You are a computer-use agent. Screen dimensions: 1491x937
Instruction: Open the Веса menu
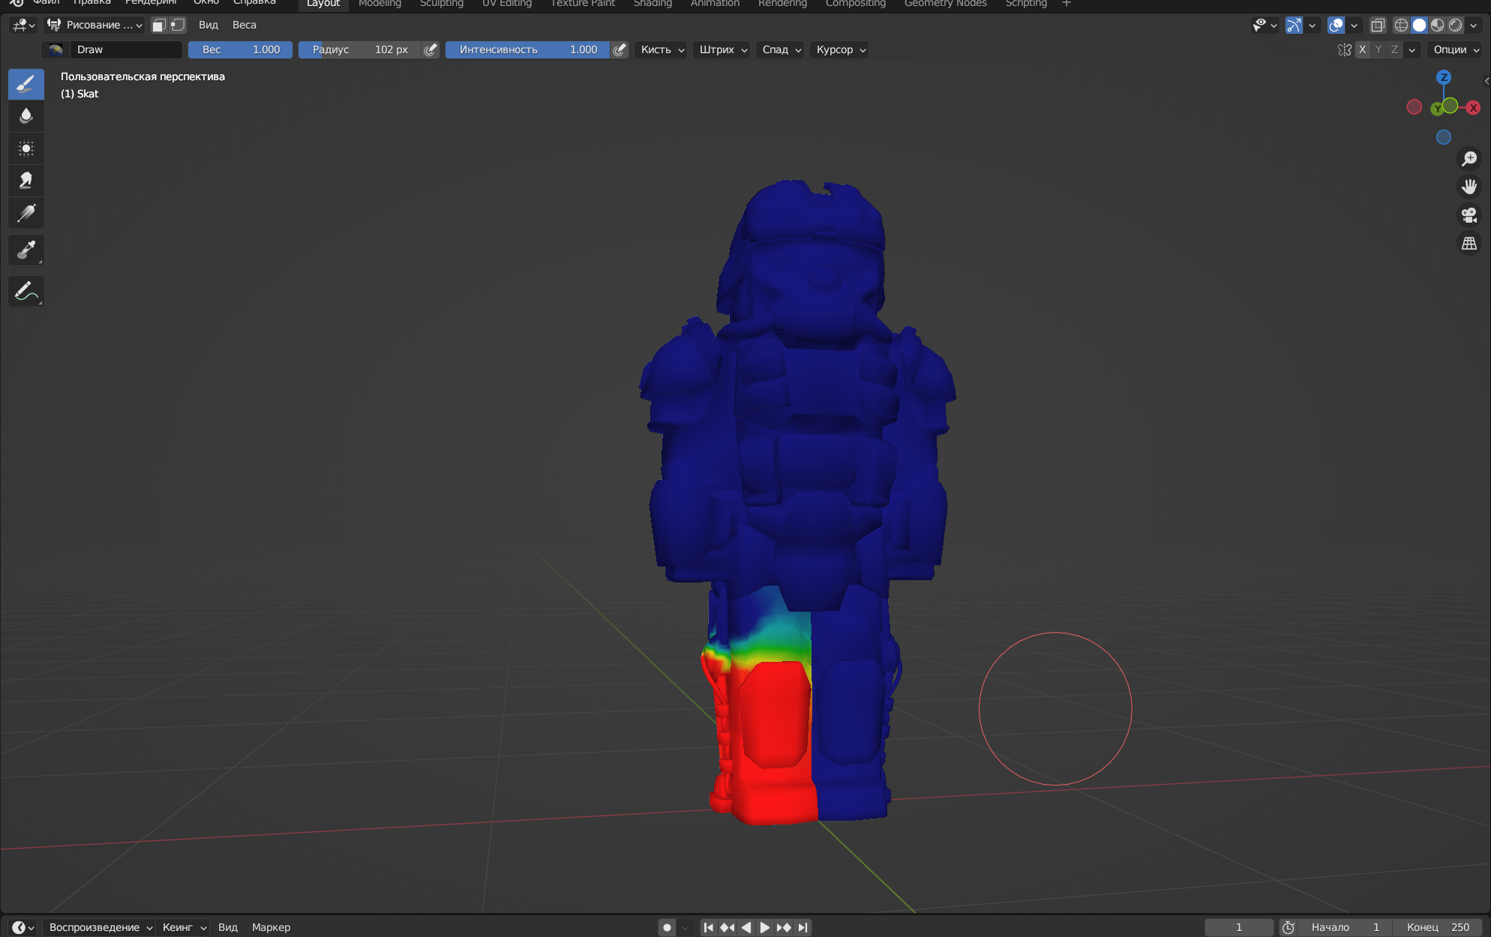(x=244, y=25)
